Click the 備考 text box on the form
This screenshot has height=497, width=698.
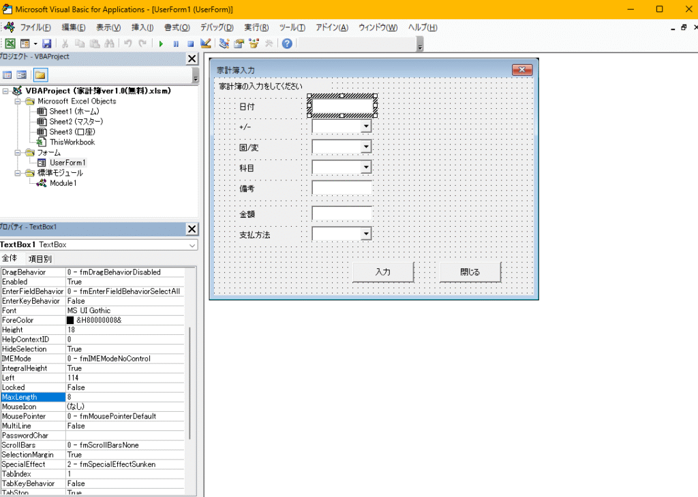[x=342, y=188]
